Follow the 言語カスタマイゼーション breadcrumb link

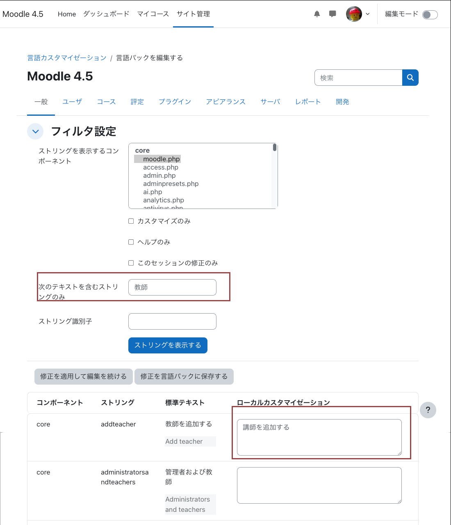(x=67, y=58)
